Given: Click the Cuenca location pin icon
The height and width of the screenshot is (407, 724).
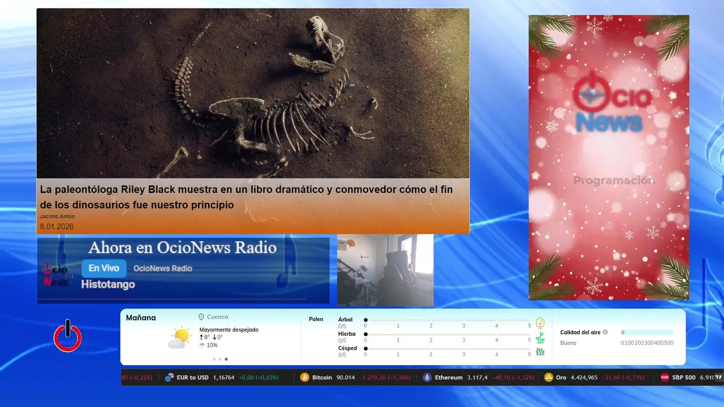Looking at the screenshot, I should click(x=201, y=317).
